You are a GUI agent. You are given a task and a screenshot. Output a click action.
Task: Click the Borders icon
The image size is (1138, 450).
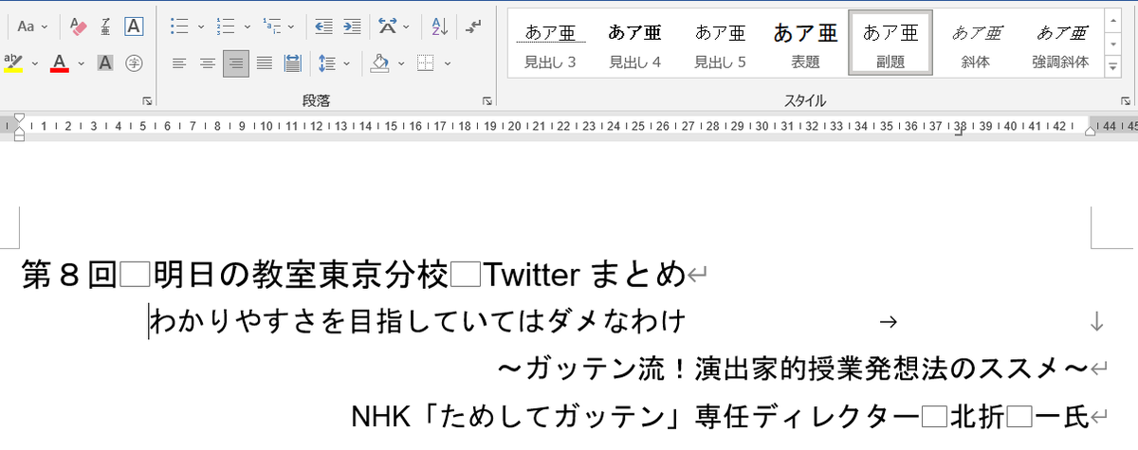(426, 63)
